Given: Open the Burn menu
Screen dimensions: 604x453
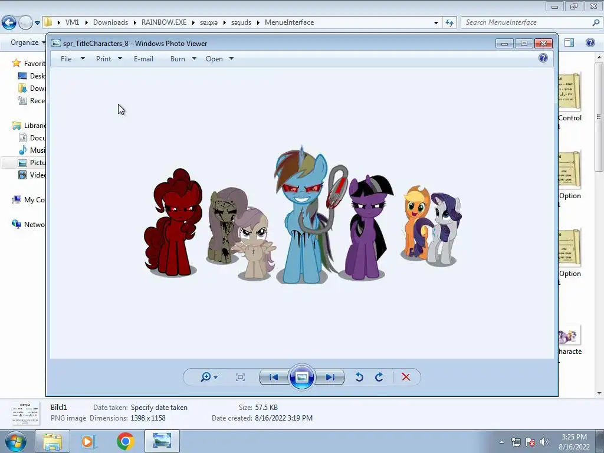Looking at the screenshot, I should pos(178,59).
